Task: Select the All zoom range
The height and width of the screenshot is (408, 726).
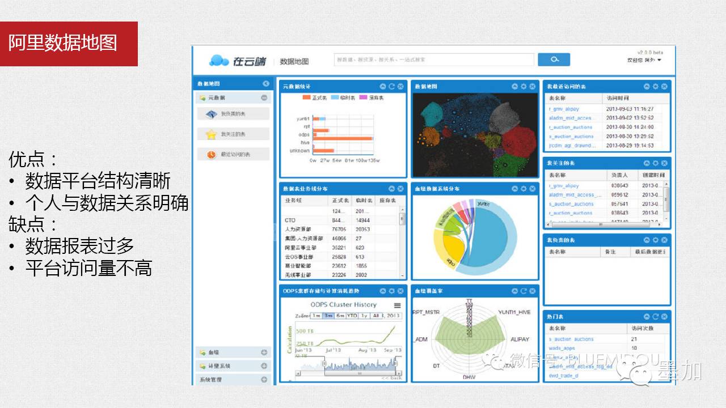Action: click(375, 316)
